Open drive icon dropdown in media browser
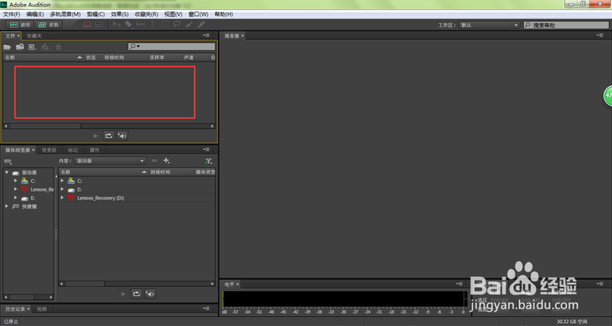Screen dimensions: 612x326 click(x=8, y=161)
